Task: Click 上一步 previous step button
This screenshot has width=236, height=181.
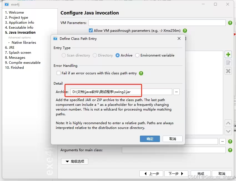Action: coord(151,173)
